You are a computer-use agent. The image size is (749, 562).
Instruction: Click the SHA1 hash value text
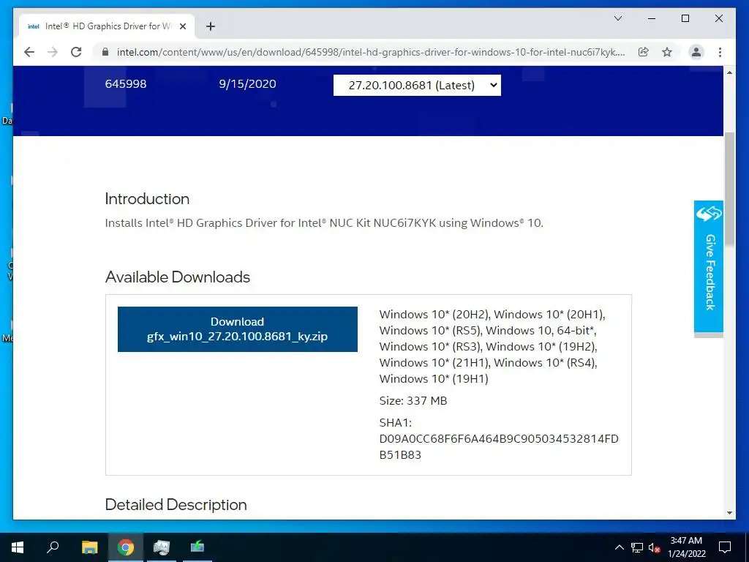tap(499, 446)
